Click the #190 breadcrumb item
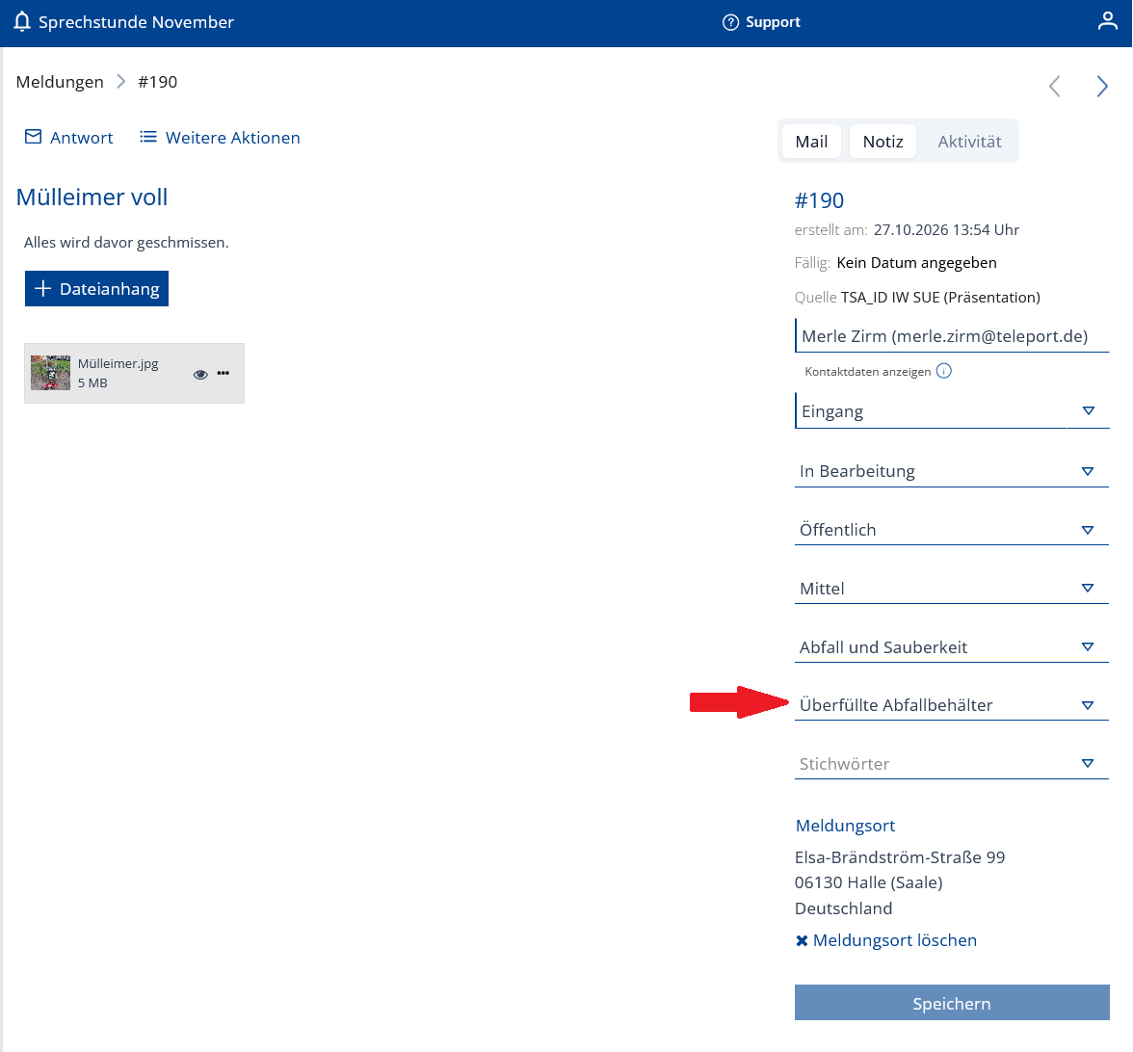The width and height of the screenshot is (1133, 1052). (158, 82)
